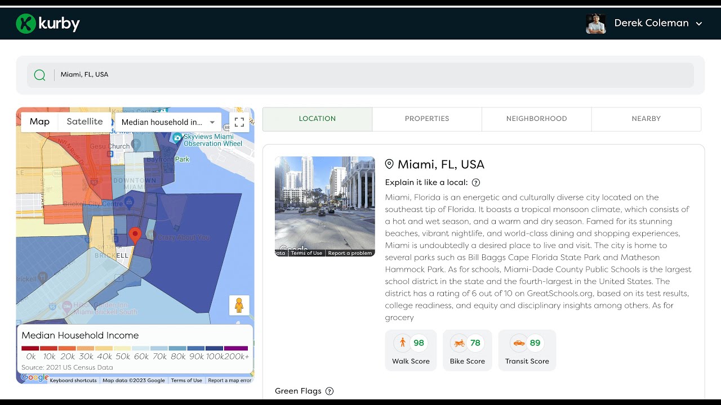Screen dimensions: 721x405
Task: Click the Green Flags help icon
Action: [330, 391]
